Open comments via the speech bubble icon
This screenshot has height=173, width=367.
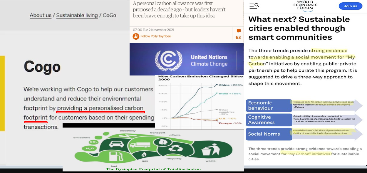pos(239,31)
